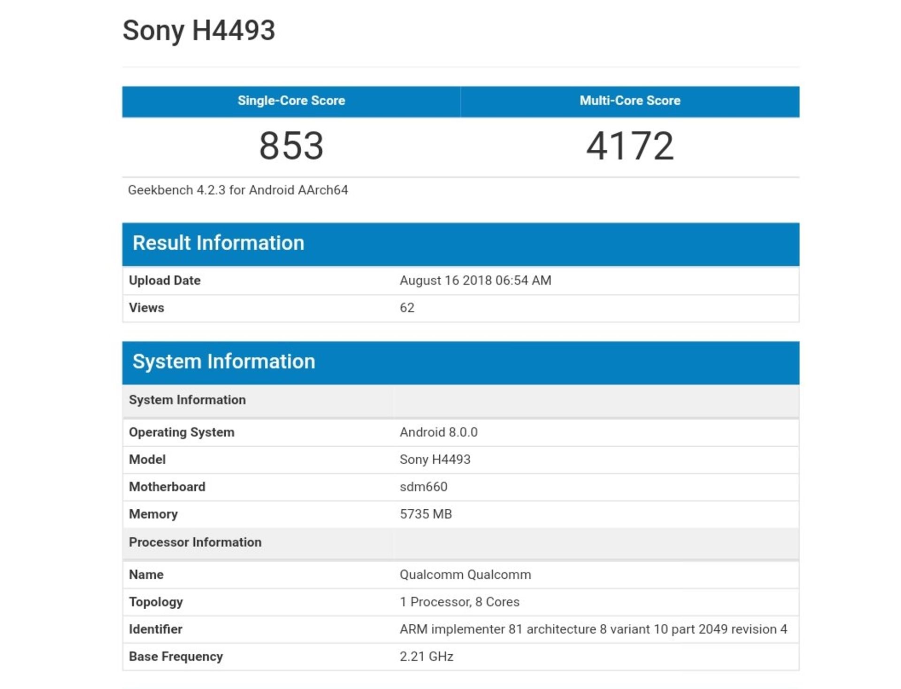
Task: Click the Upload Date row label
Action: (165, 280)
